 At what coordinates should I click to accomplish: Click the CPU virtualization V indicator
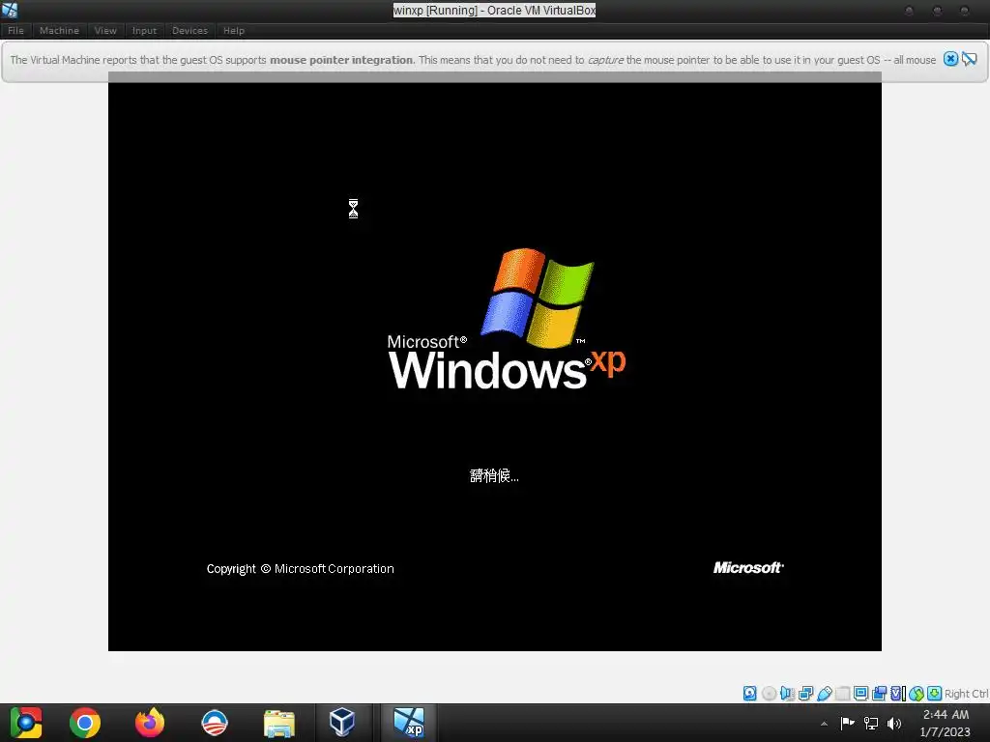tap(897, 694)
